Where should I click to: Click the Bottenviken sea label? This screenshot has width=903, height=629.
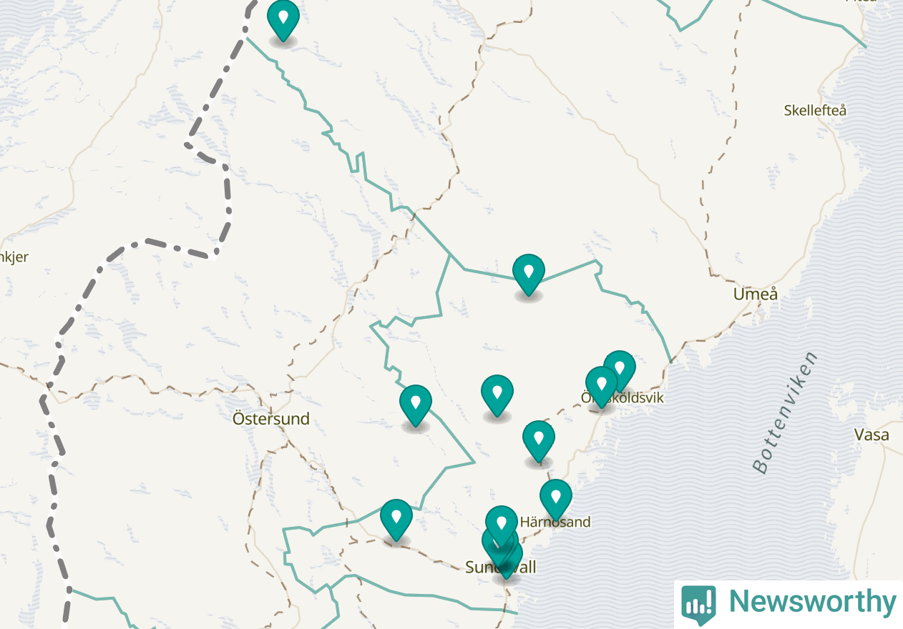tap(785, 413)
